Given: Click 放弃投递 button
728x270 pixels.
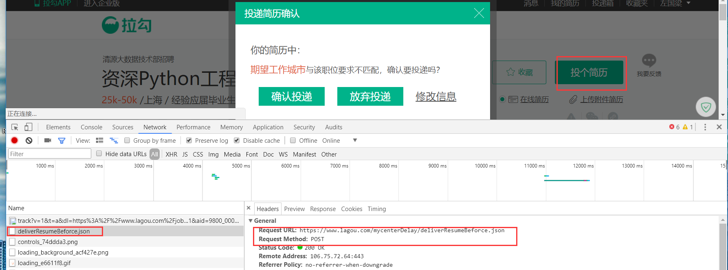Looking at the screenshot, I should (370, 96).
